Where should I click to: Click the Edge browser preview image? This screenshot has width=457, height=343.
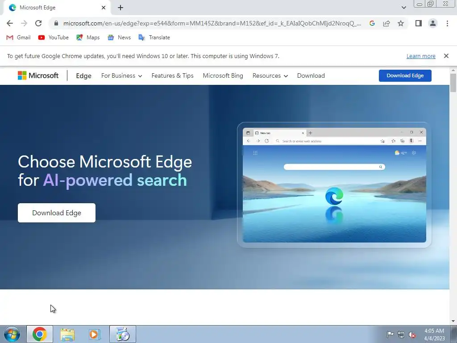click(x=334, y=185)
